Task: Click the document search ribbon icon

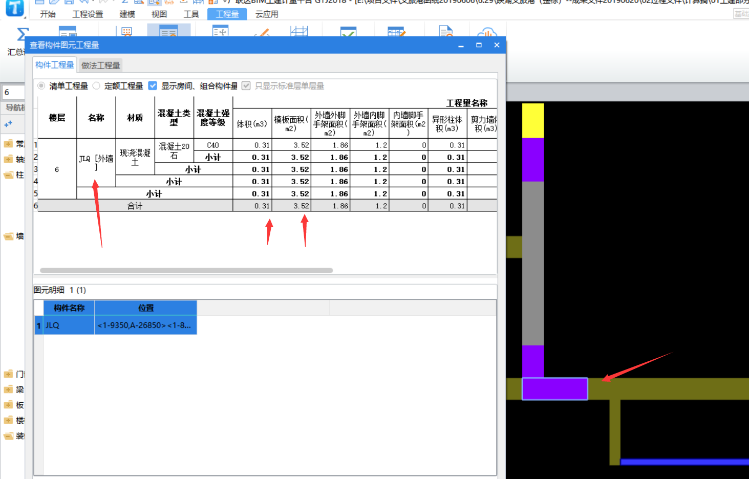Action: (x=446, y=32)
